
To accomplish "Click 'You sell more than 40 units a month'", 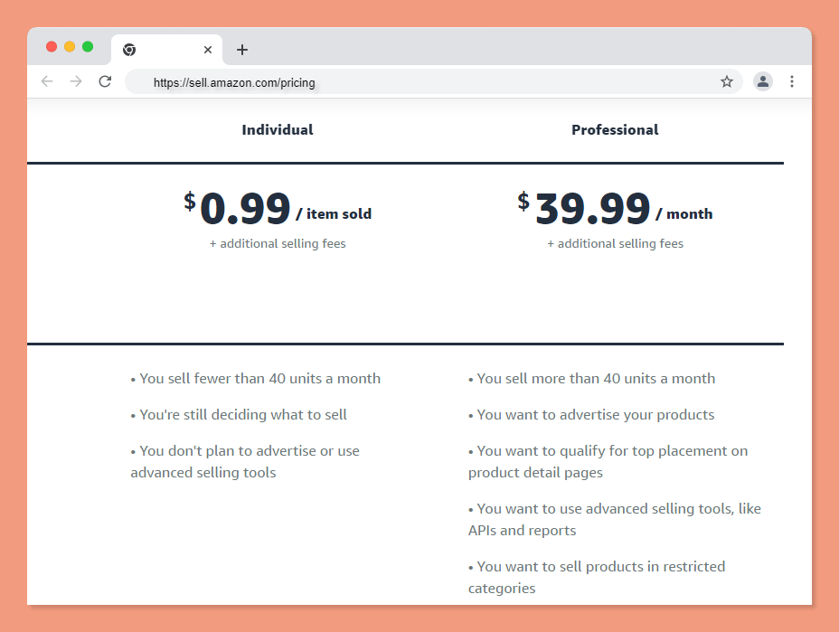I will pyautogui.click(x=592, y=378).
